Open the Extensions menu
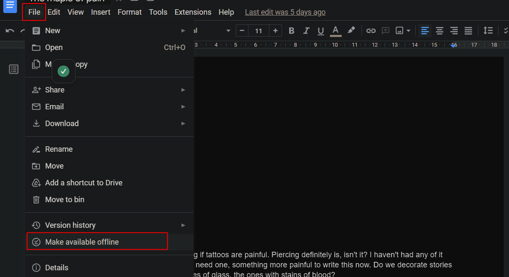Viewport: 509px width, 277px height. tap(193, 12)
